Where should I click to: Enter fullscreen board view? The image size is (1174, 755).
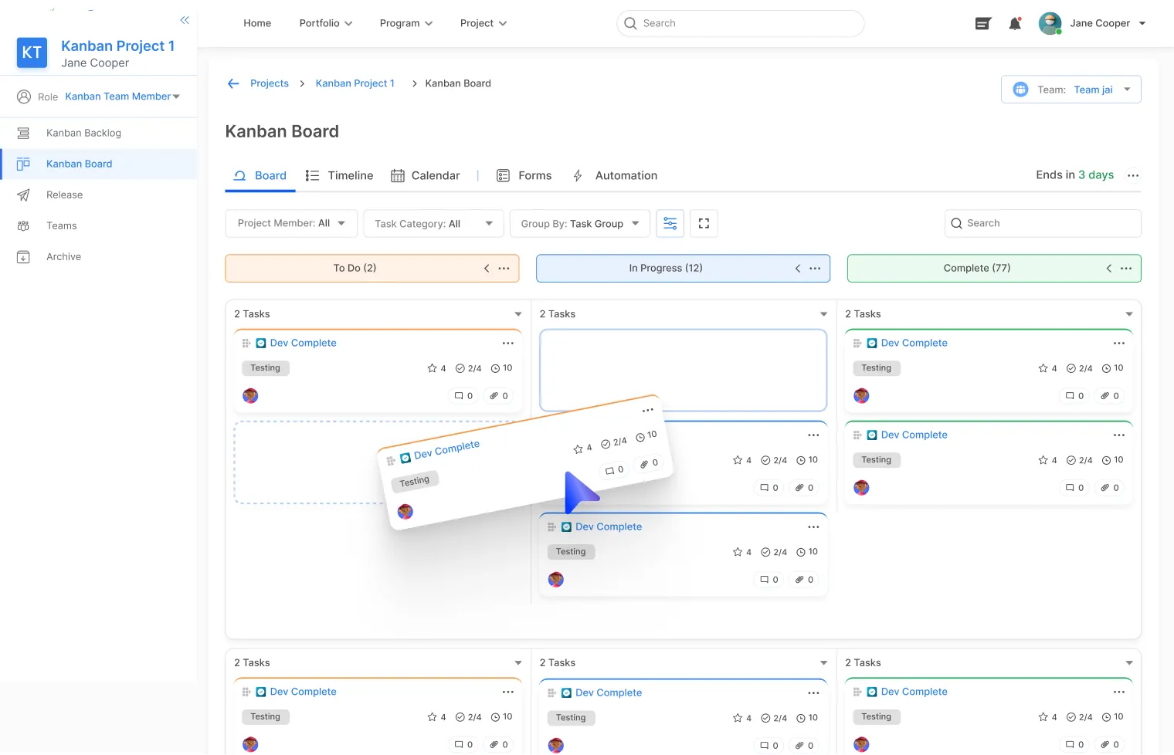point(704,224)
